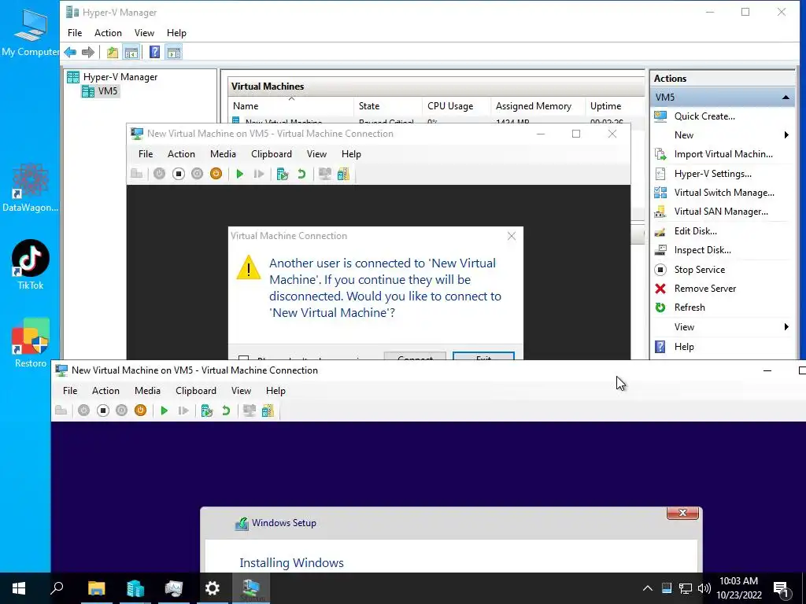Open Virtual Switch Manager action
The image size is (806, 604).
coord(724,193)
